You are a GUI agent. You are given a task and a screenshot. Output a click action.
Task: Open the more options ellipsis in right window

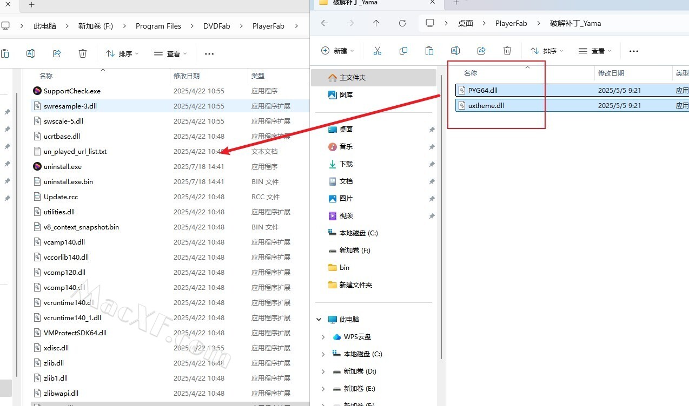coord(634,51)
